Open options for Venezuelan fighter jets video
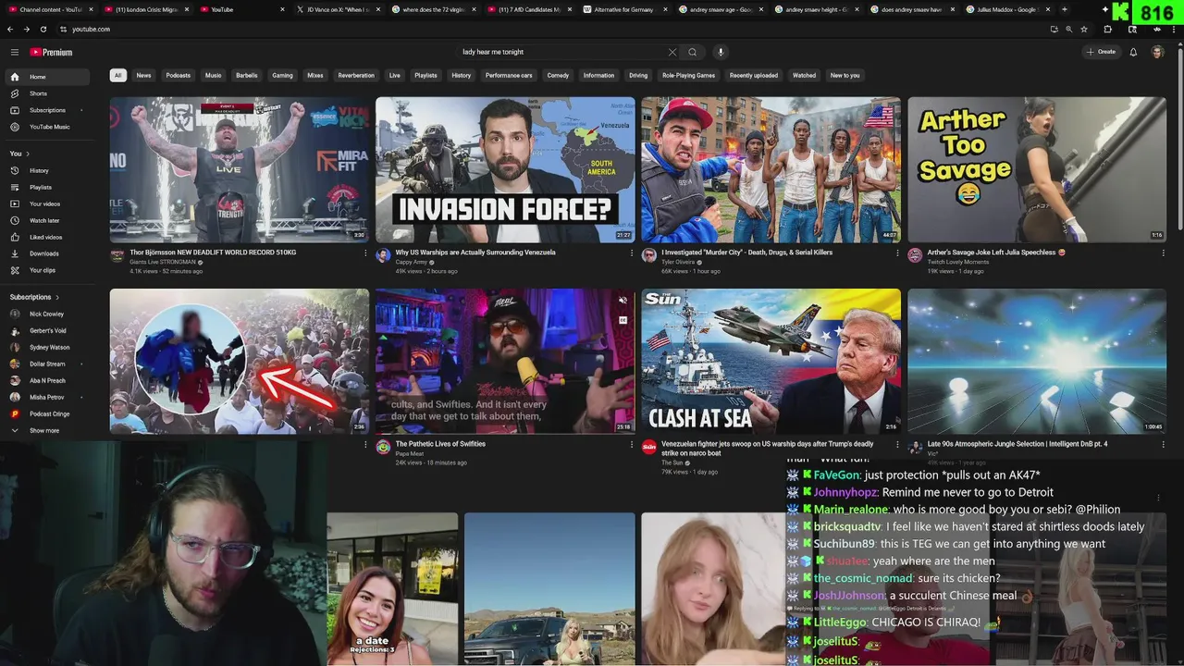This screenshot has height=666, width=1184. 897,444
